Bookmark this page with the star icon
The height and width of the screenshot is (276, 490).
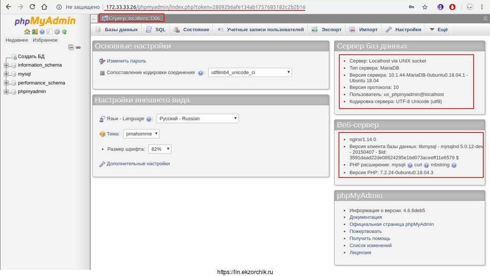pyautogui.click(x=425, y=7)
